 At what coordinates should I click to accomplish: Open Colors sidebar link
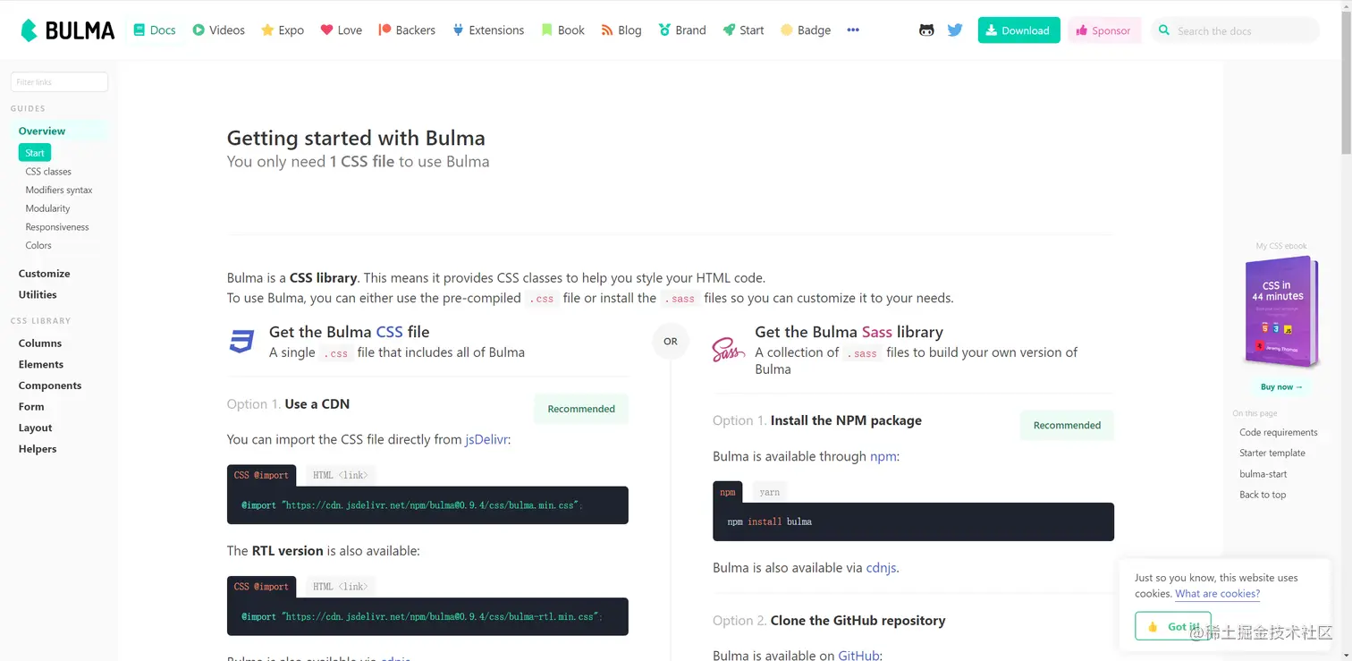(38, 245)
